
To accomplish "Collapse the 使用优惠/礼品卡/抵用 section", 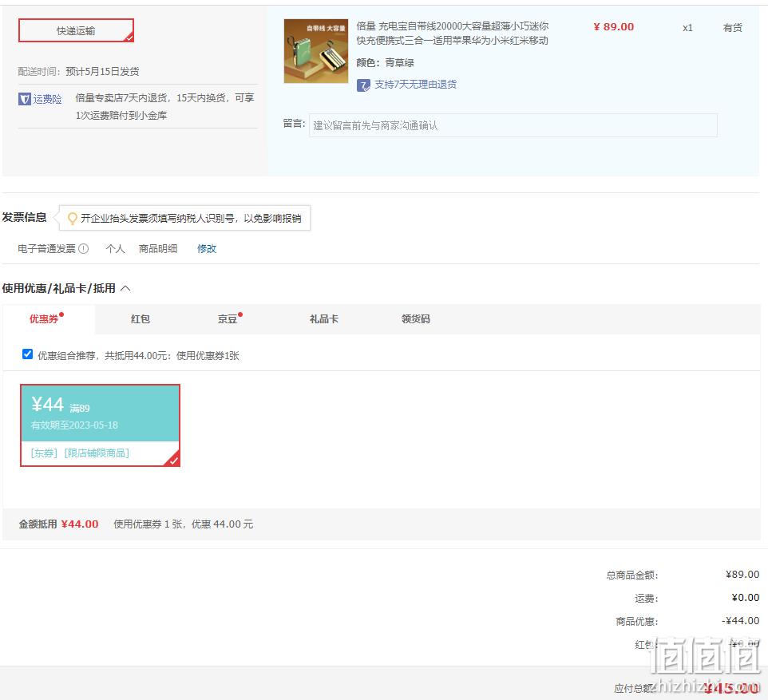I will tap(125, 288).
